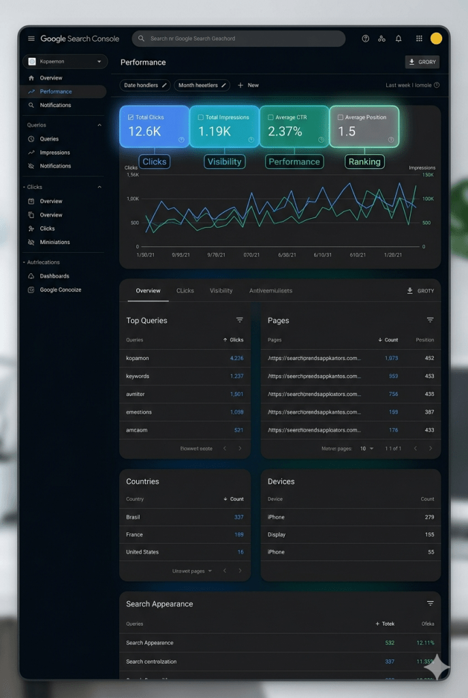Click the info icon on Average Position card
Viewport: 468px width, 698px height.
pos(391,140)
